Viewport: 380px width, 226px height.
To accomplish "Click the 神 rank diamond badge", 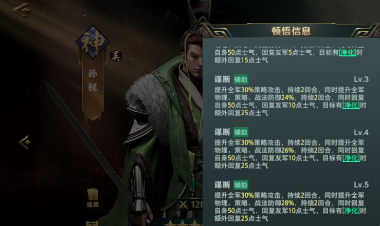I will click(x=93, y=42).
